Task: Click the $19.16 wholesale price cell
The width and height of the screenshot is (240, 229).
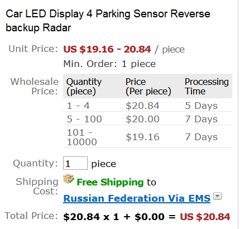Action: point(142,137)
